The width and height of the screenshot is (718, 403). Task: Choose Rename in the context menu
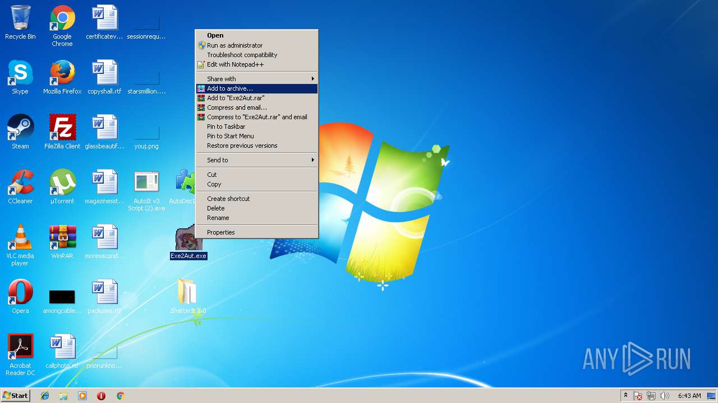pos(257,218)
